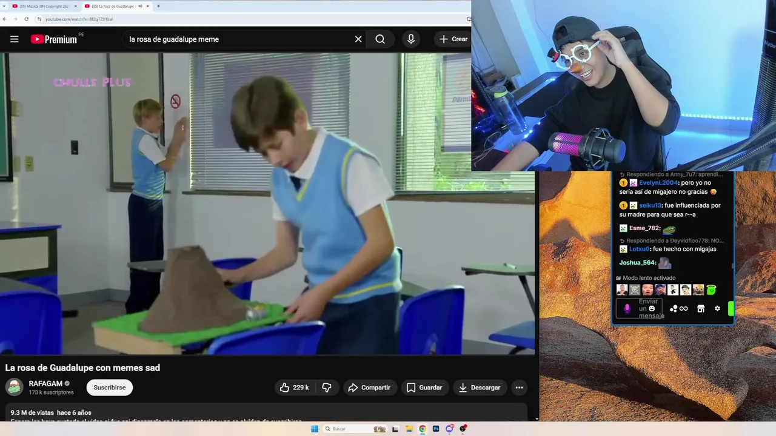Click the green chat send button
The width and height of the screenshot is (776, 436).
[x=731, y=308]
